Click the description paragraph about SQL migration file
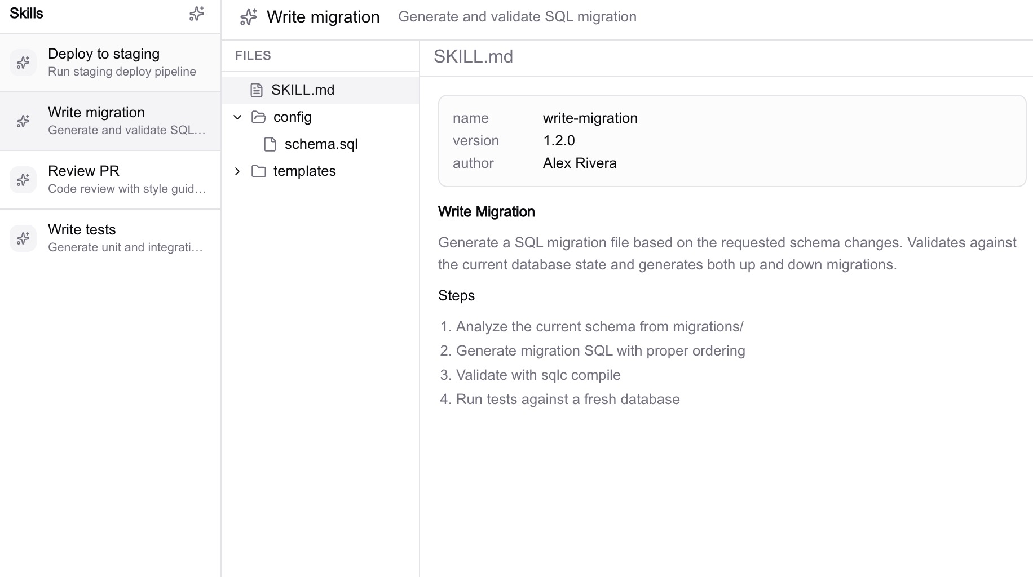The width and height of the screenshot is (1033, 577). tap(727, 254)
